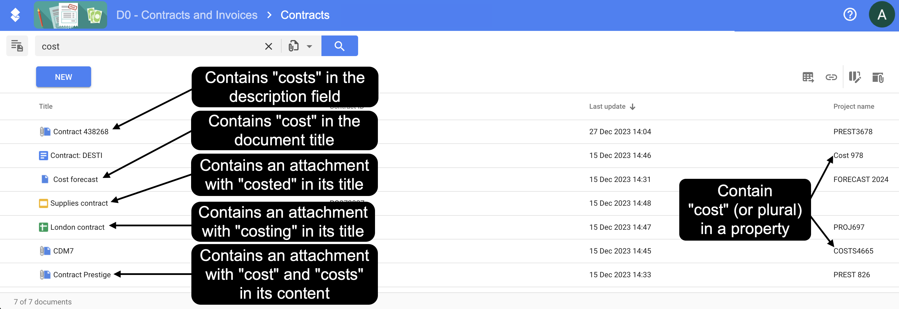Open the user account avatar A
The width and height of the screenshot is (899, 309).
882,15
